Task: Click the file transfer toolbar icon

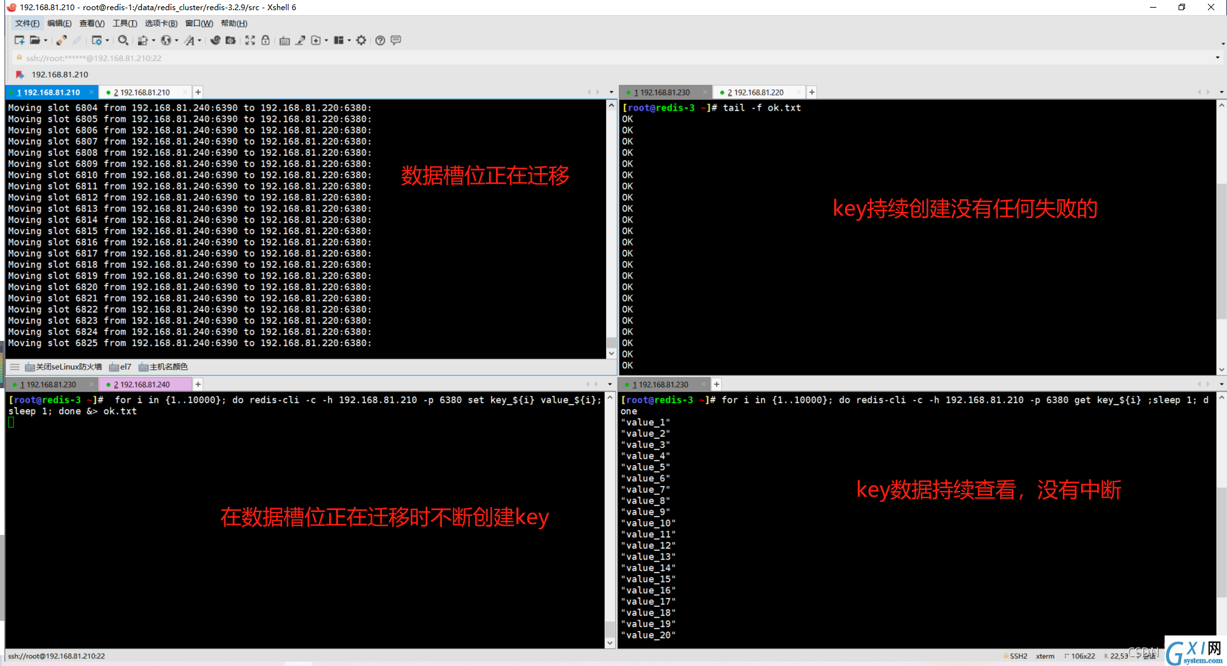Action: click(x=143, y=40)
